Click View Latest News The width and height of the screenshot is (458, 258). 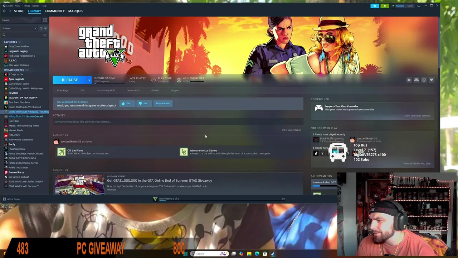tap(291, 130)
